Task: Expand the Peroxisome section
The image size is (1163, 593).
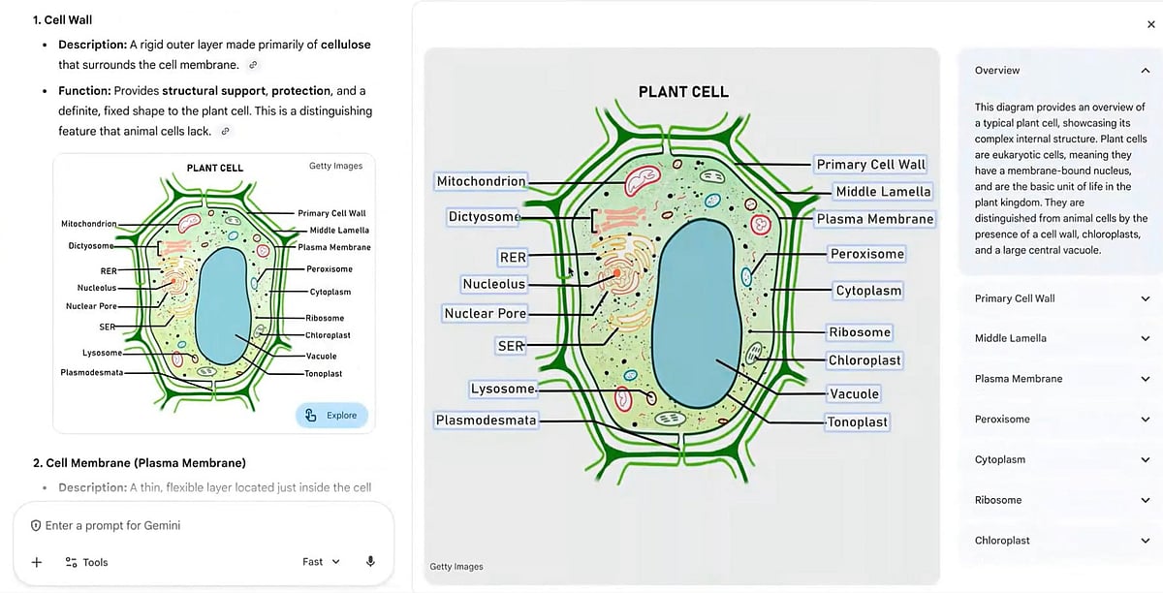Action: coord(1144,419)
